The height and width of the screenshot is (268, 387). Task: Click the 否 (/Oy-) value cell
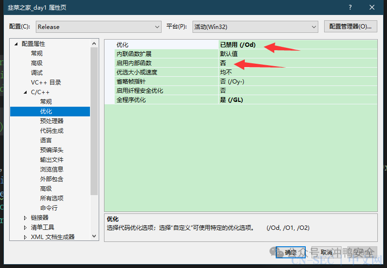coord(298,82)
